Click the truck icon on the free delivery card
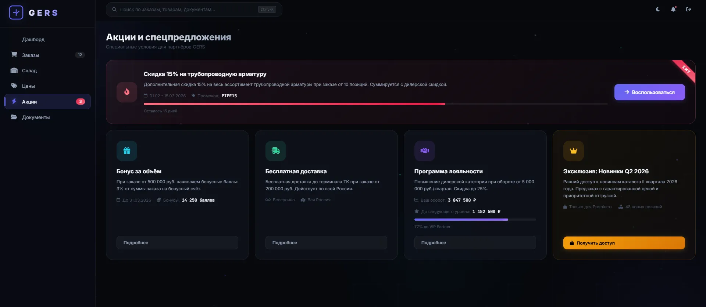 pos(276,151)
